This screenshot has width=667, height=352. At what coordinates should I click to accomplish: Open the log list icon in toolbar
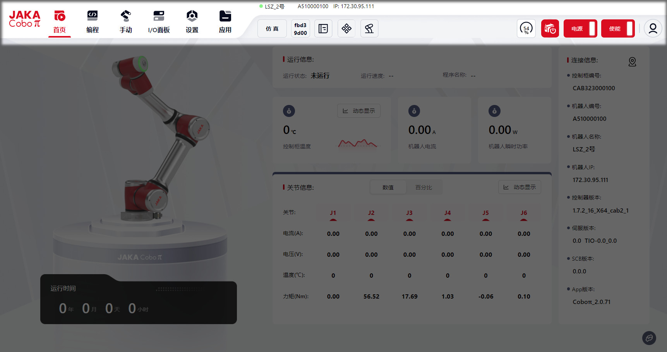click(323, 29)
